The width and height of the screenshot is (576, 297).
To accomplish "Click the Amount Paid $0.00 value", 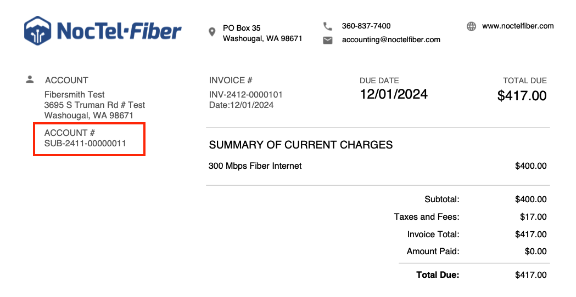I will [535, 252].
